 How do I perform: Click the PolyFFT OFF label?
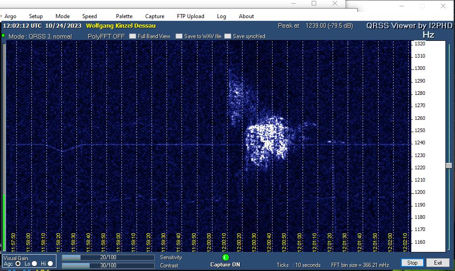tap(106, 36)
